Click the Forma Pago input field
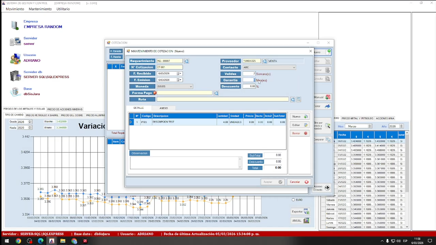Viewport: 436px width, 245px height. (x=184, y=93)
